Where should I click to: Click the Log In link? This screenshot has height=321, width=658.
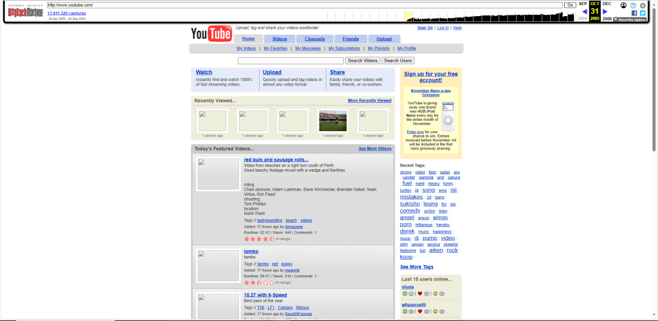coord(443,28)
